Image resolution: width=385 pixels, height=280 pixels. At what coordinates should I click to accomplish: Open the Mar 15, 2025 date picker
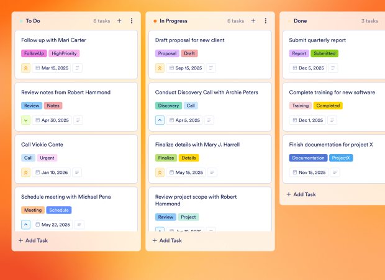coord(52,68)
